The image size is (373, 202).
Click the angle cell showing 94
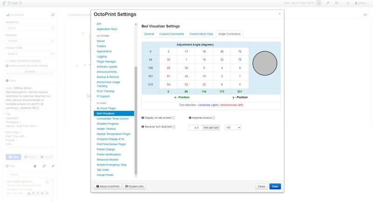point(168,85)
